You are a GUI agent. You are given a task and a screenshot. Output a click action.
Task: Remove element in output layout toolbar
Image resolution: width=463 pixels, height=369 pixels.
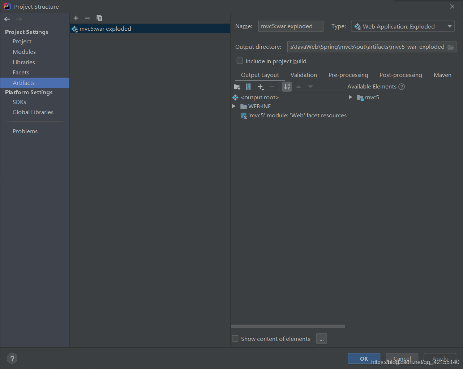[x=272, y=87]
